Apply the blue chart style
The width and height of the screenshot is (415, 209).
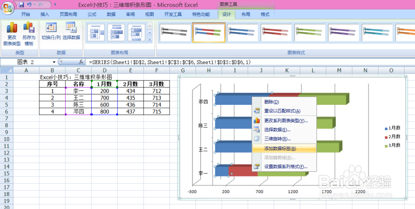pos(242,32)
